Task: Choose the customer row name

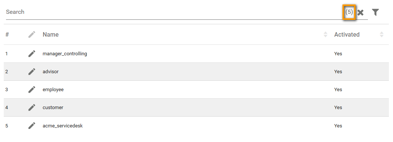Action: [x=53, y=108]
